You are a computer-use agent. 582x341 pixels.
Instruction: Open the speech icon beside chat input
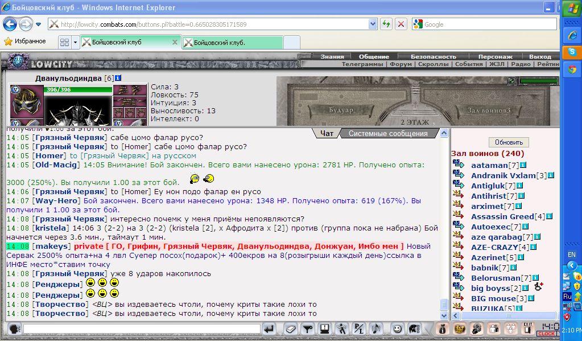[14, 328]
